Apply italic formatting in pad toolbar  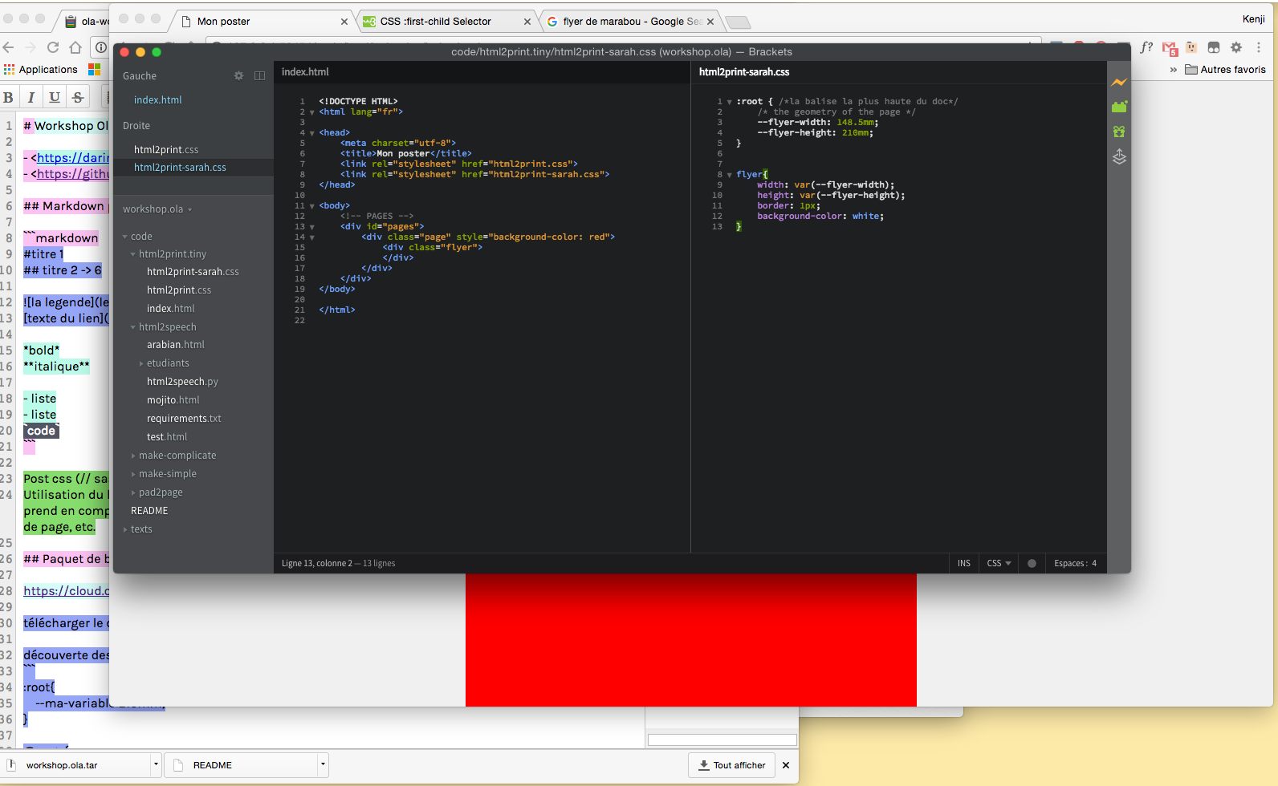click(31, 97)
